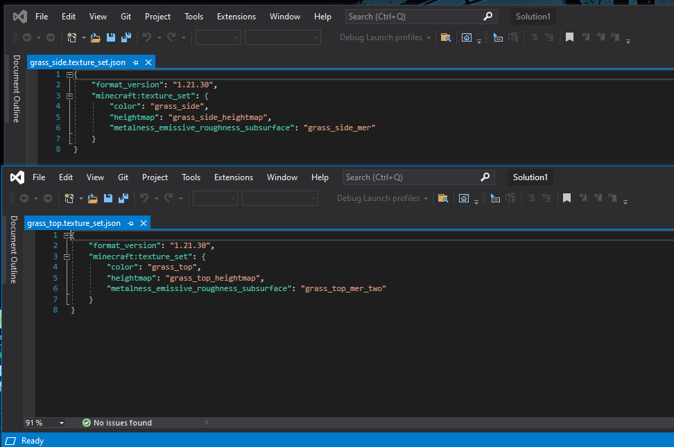Image resolution: width=674 pixels, height=447 pixels.
Task: Click New Item icon in grass_side window toolbar
Action: pyautogui.click(x=71, y=37)
